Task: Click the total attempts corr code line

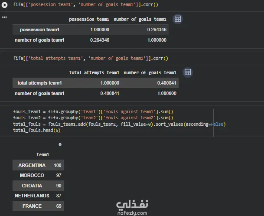Action: click(x=91, y=58)
